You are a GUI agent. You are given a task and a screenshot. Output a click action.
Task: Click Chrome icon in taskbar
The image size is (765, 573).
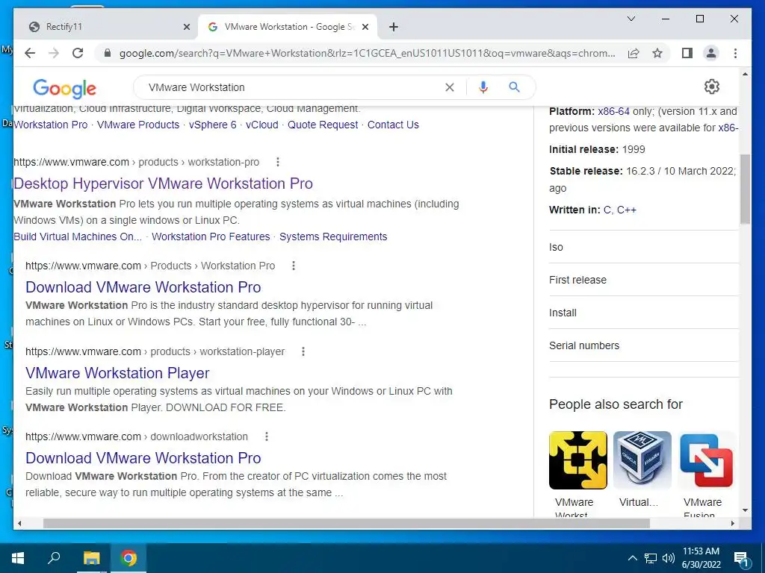[128, 558]
